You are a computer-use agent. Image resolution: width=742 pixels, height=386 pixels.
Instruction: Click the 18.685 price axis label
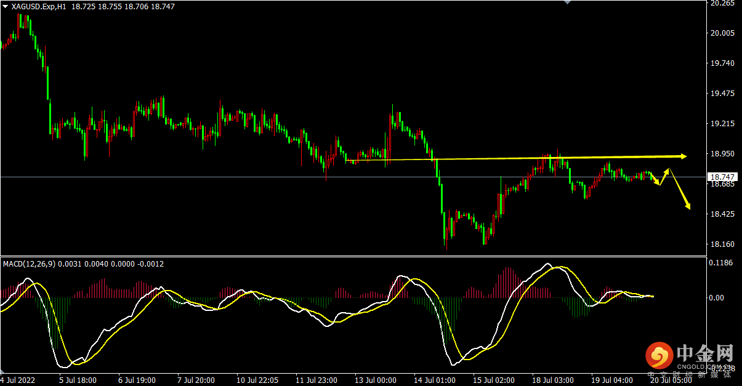click(x=722, y=184)
